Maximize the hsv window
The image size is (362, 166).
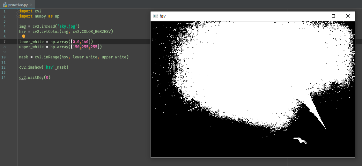(333, 16)
